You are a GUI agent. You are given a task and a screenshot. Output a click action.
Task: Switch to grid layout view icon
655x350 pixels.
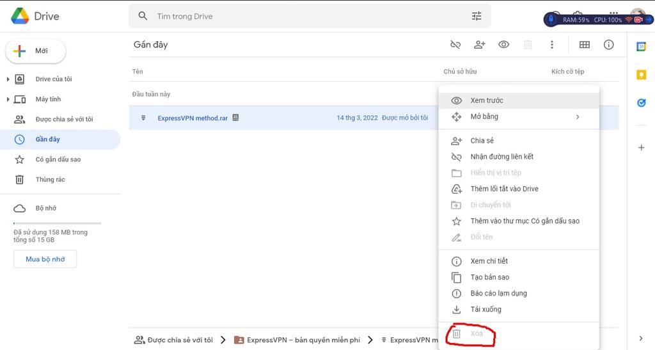coord(585,45)
